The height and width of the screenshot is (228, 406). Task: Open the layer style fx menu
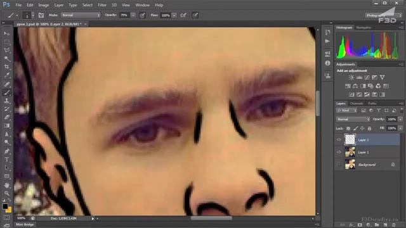pyautogui.click(x=351, y=225)
